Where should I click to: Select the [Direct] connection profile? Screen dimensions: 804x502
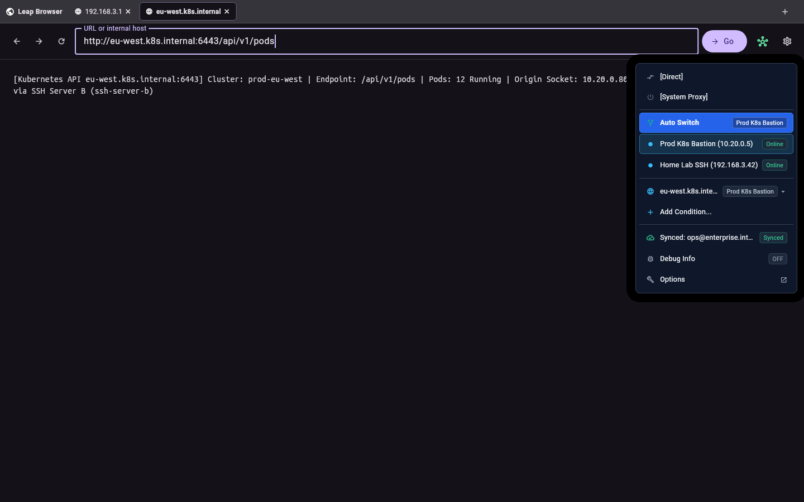click(716, 77)
